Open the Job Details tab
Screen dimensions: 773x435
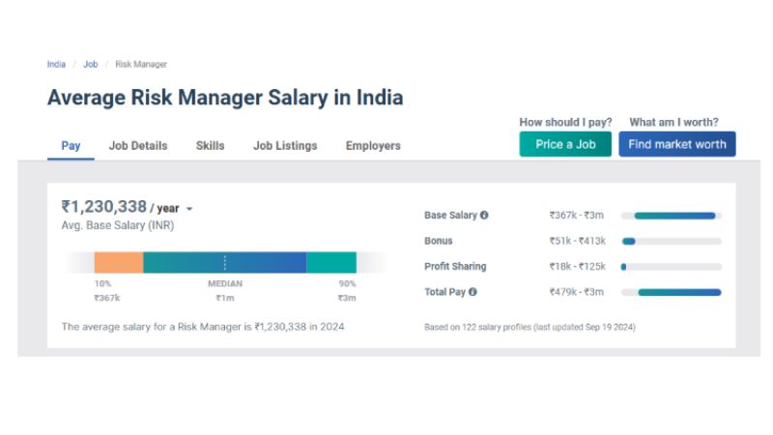138,146
